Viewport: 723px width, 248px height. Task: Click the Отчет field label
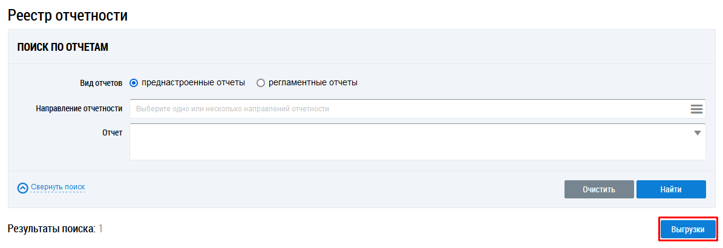112,132
